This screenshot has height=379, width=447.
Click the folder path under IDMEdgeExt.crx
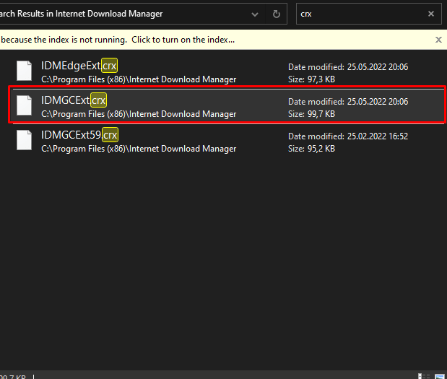click(x=139, y=79)
